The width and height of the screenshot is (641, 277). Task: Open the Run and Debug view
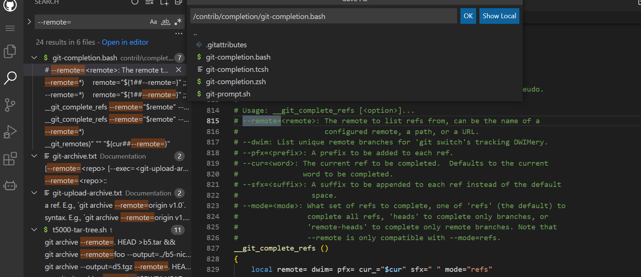10,132
